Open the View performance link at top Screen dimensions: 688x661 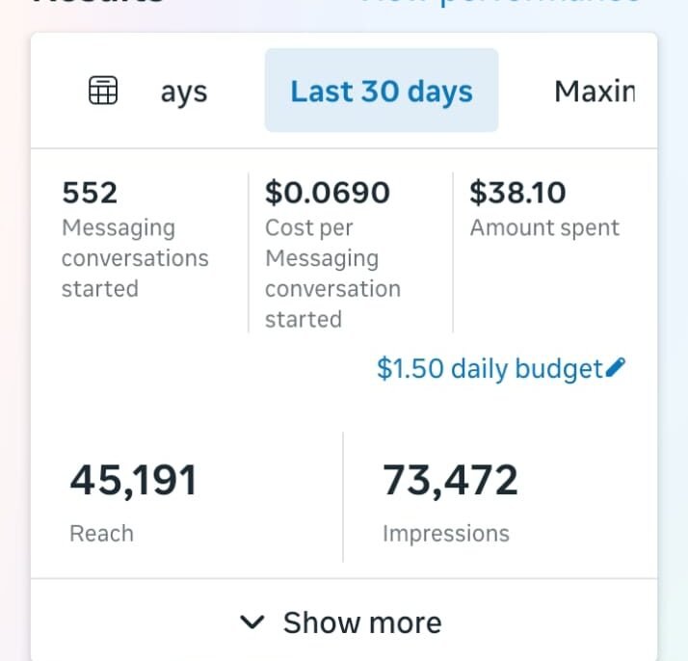coord(499,3)
